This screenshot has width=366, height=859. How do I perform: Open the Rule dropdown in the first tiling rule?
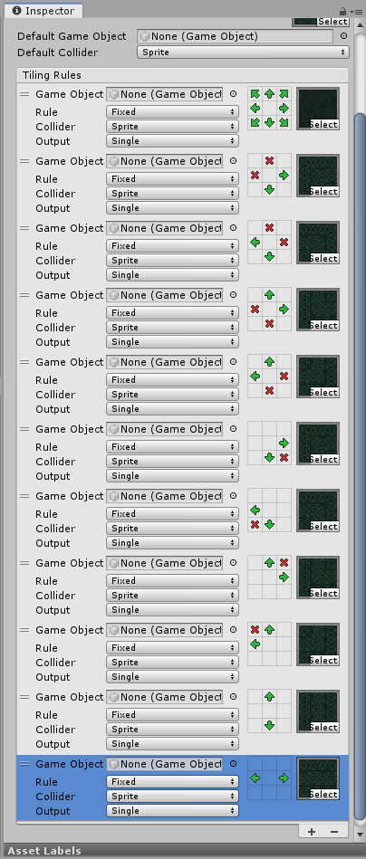tap(173, 111)
